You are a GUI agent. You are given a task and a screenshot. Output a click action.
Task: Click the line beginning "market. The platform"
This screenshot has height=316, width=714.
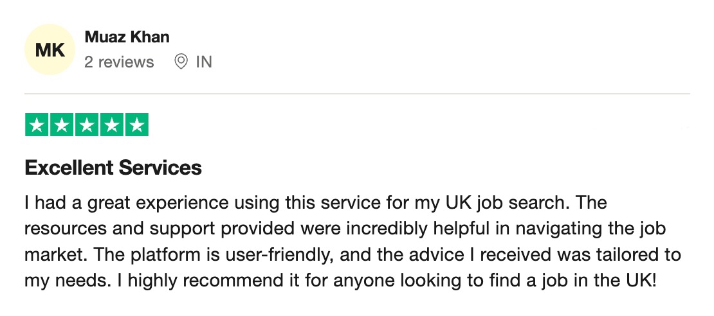point(352,254)
